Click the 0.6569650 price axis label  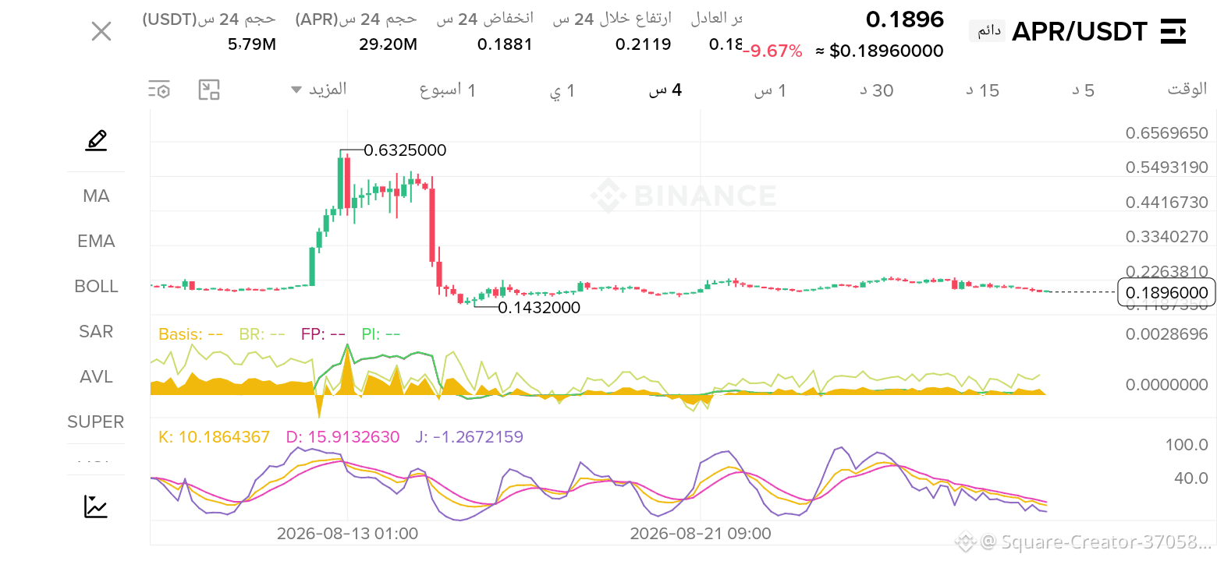1166,133
